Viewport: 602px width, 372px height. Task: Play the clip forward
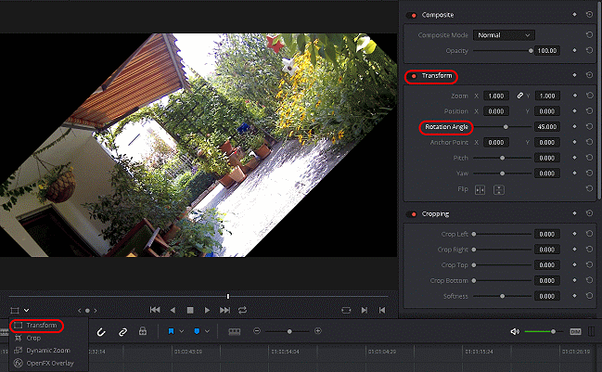pyautogui.click(x=207, y=310)
